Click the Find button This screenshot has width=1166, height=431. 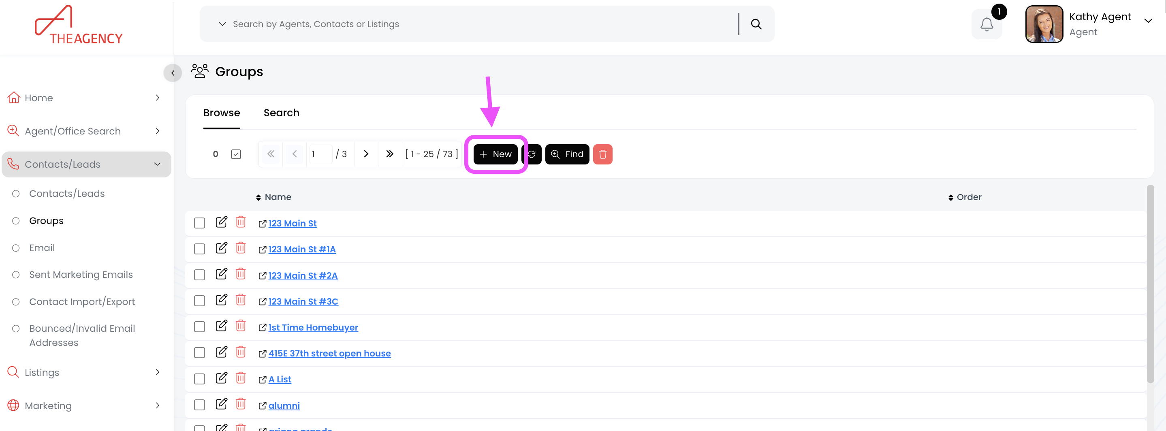[x=567, y=154]
